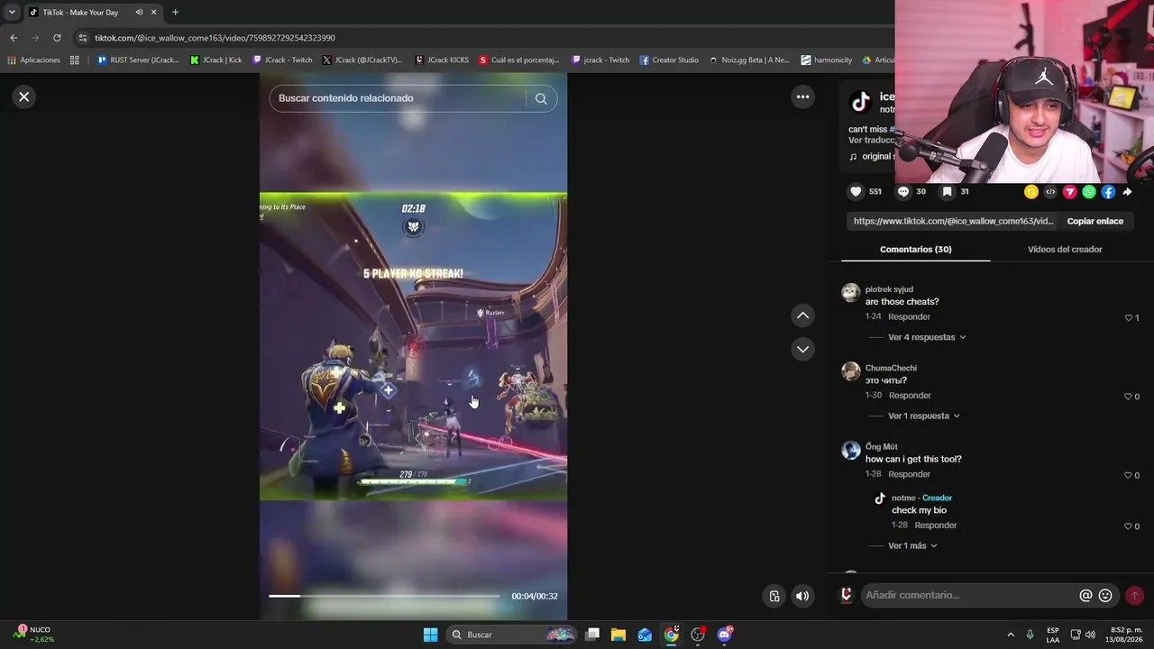The width and height of the screenshot is (1154, 649).
Task: Insert a mention with the @ icon
Action: (1085, 595)
